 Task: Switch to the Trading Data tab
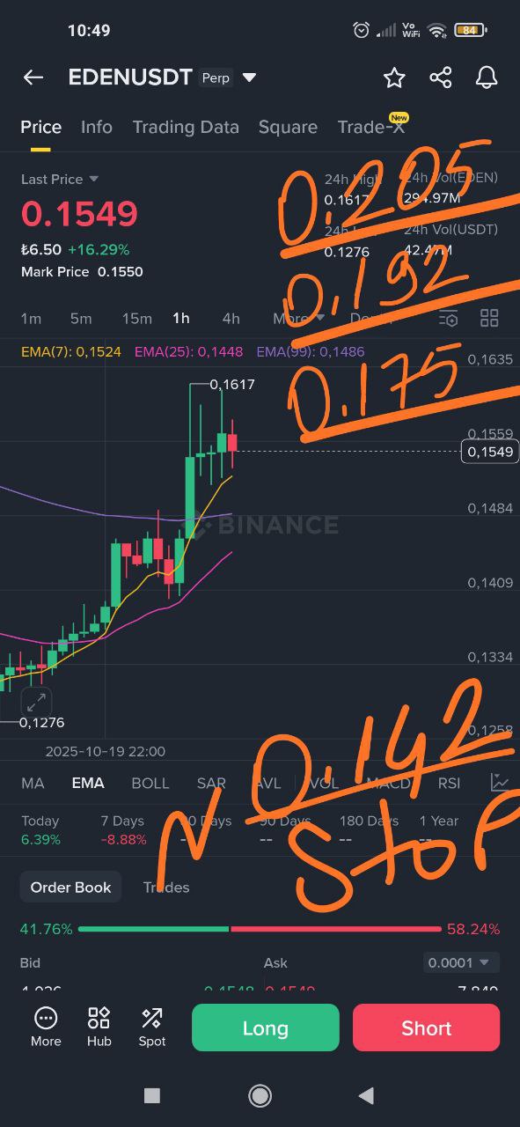click(x=186, y=127)
